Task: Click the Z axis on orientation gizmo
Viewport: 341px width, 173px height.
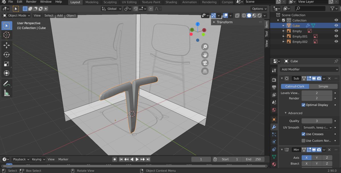Action: click(x=197, y=24)
